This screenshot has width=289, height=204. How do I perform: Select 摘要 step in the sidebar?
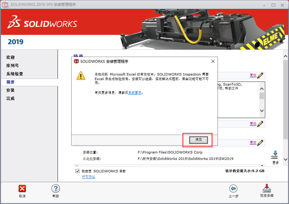tap(10, 82)
